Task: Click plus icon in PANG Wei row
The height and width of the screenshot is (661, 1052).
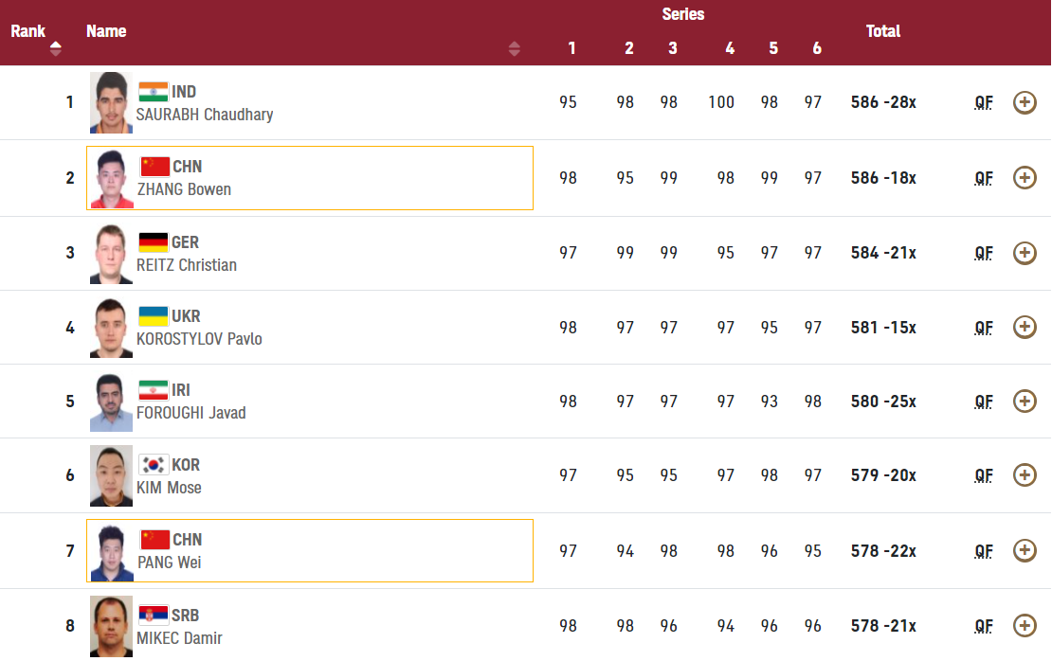Action: (x=1025, y=550)
